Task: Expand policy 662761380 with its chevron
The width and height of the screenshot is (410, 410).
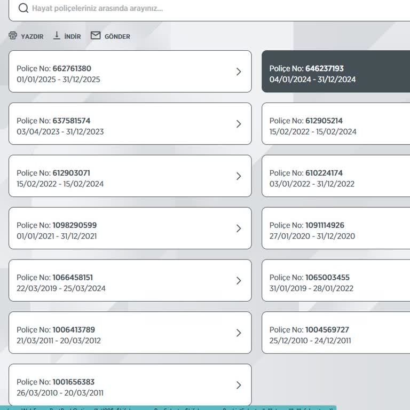Action: (239, 72)
